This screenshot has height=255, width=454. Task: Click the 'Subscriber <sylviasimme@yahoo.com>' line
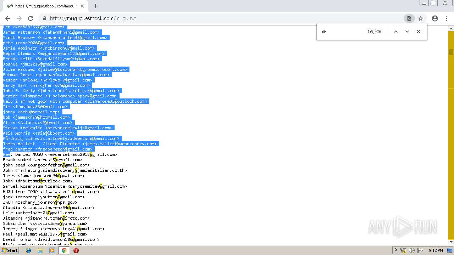[x=45, y=223]
